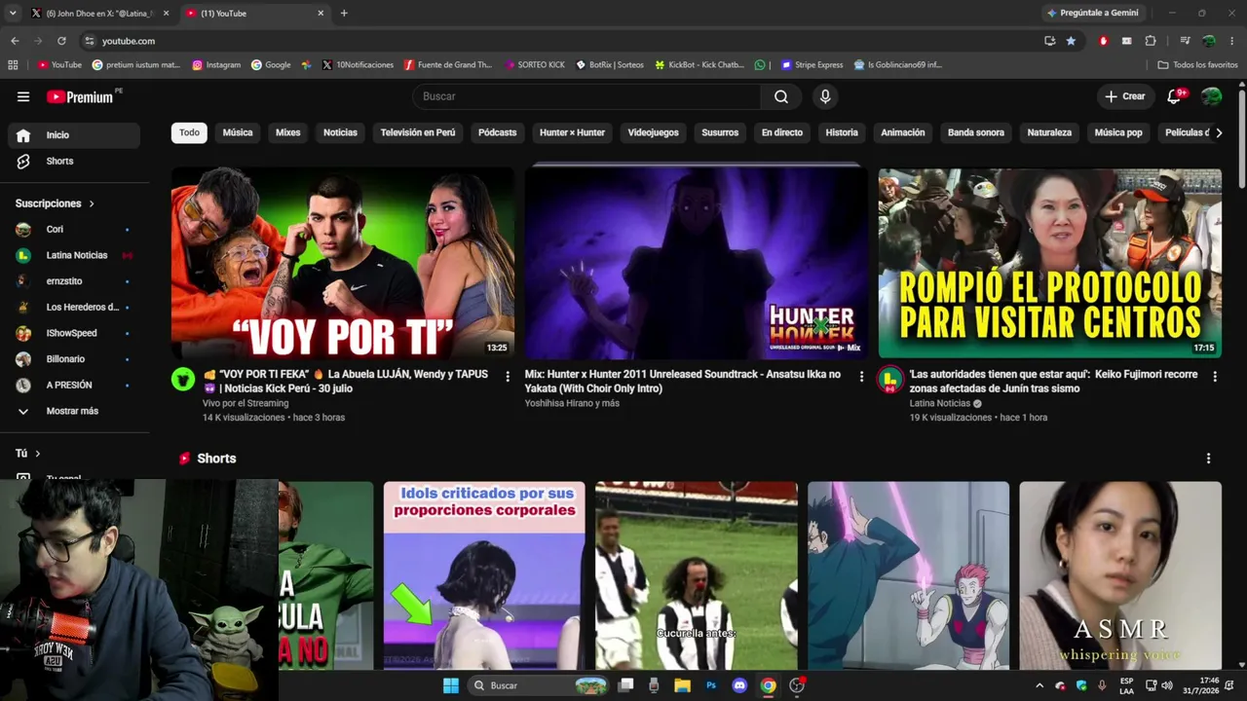Open Discord from the taskbar

point(739,685)
